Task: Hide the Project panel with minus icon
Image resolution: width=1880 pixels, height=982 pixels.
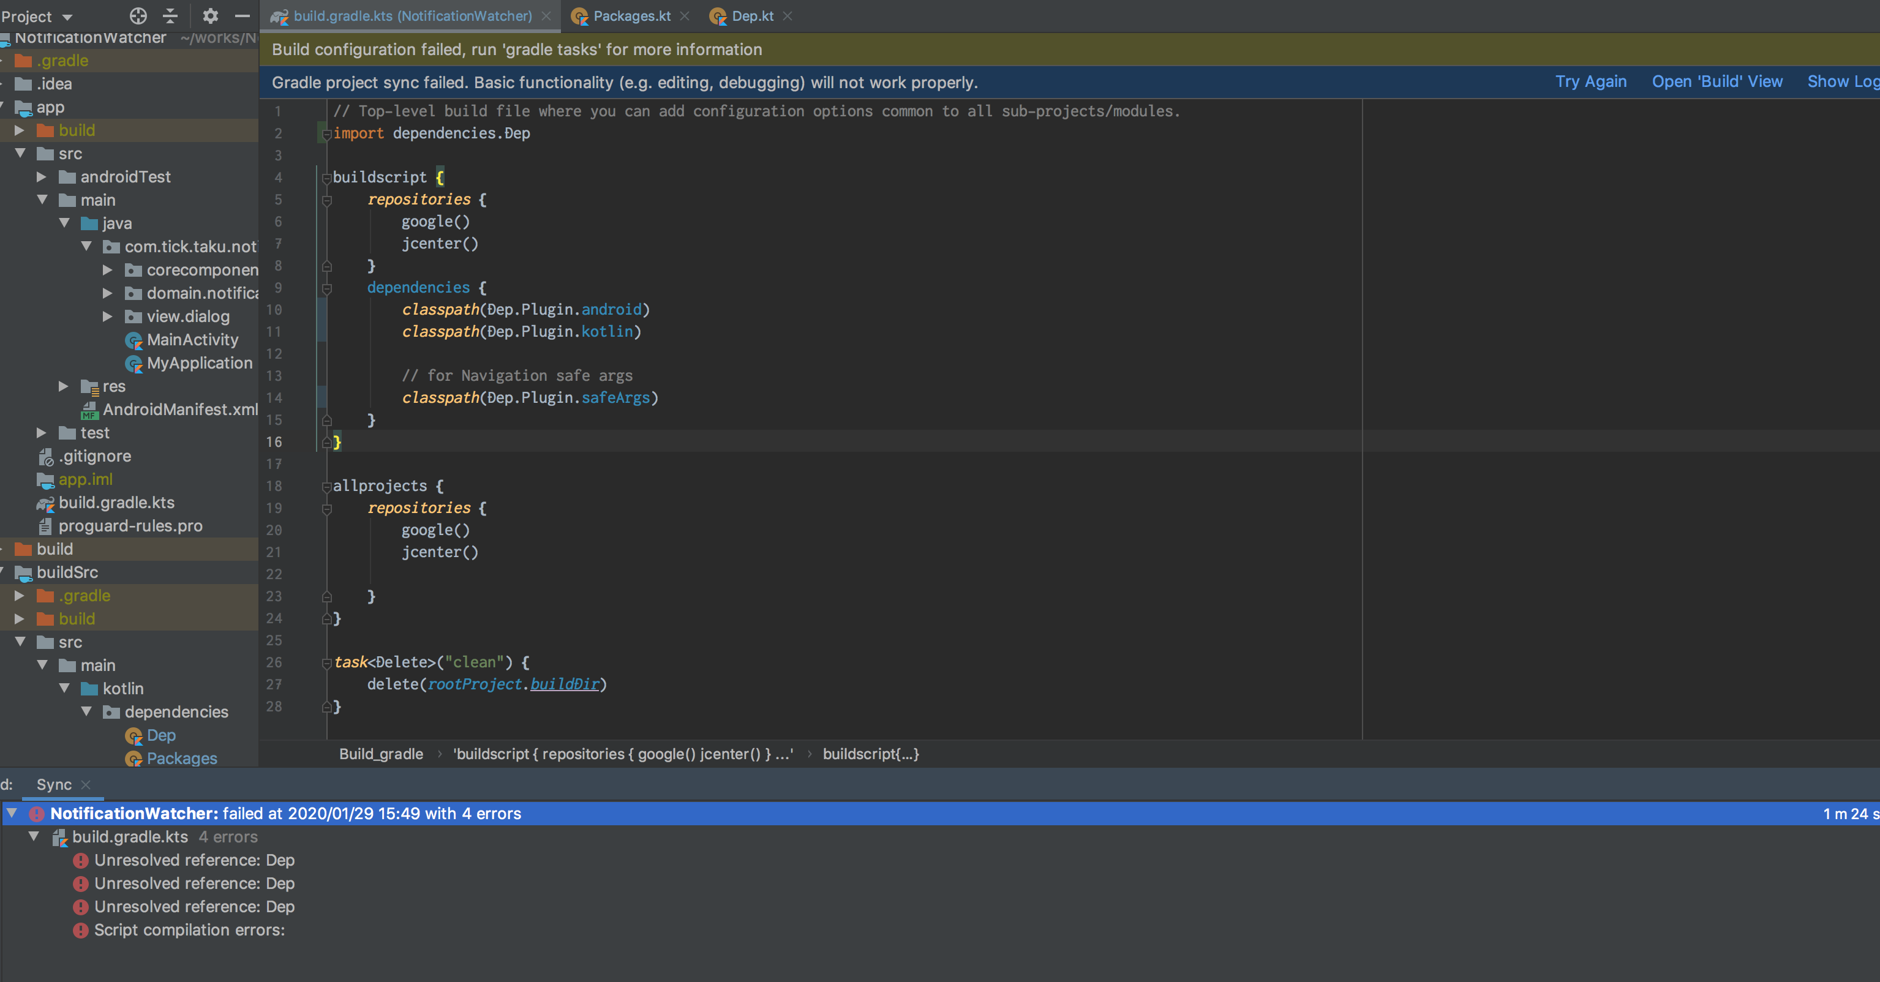Action: coord(243,15)
